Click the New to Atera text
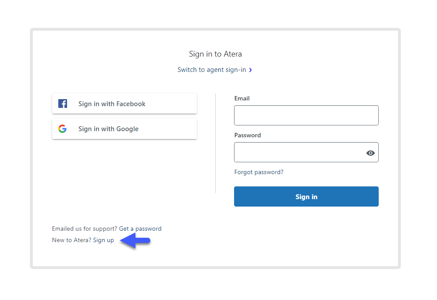The image size is (437, 300). pos(71,240)
